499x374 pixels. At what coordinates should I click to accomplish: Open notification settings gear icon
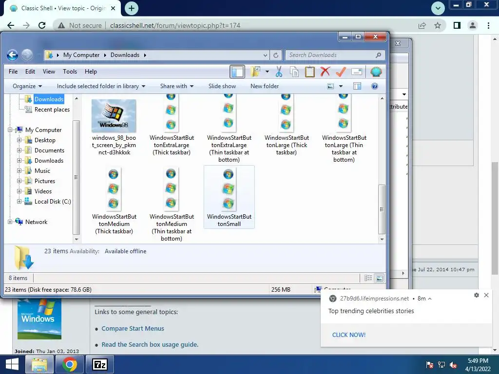coord(477,295)
